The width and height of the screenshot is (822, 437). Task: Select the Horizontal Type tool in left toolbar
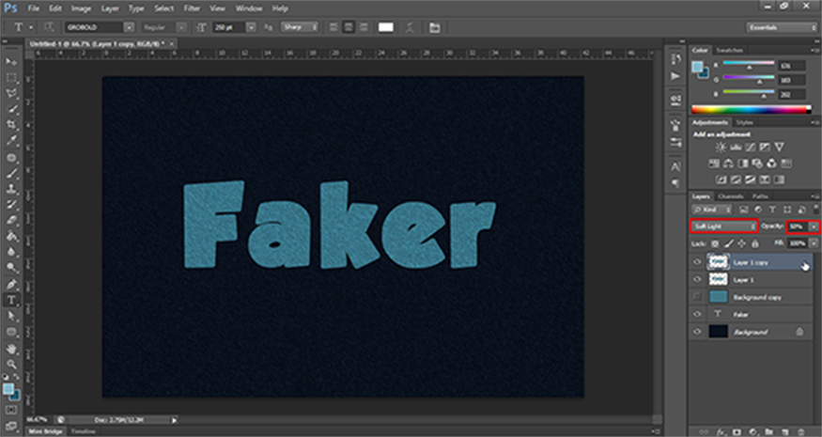(12, 301)
